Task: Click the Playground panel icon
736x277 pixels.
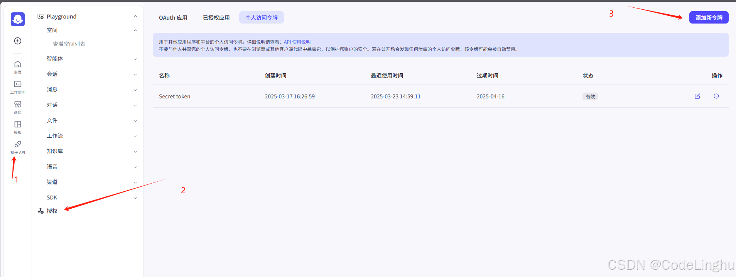Action: [x=41, y=16]
